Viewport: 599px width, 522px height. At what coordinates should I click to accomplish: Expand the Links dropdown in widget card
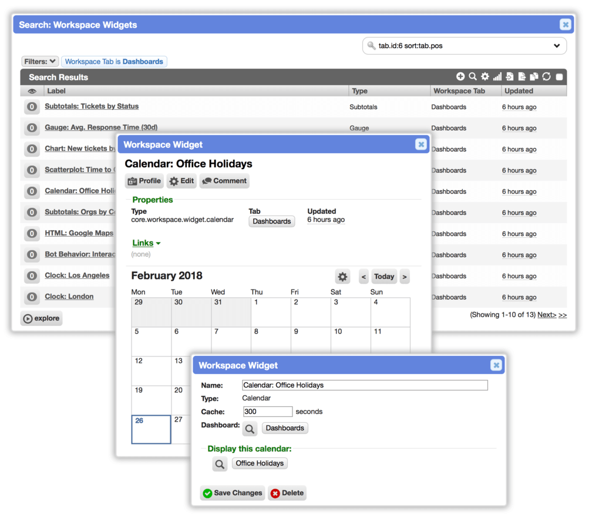[x=146, y=243]
